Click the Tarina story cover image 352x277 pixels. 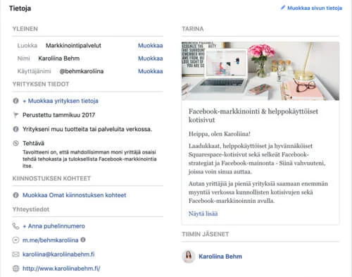tap(260, 71)
